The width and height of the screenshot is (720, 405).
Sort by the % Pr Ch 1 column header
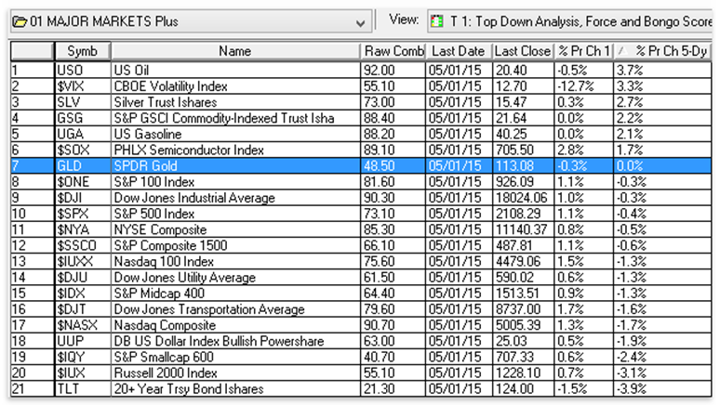point(583,51)
